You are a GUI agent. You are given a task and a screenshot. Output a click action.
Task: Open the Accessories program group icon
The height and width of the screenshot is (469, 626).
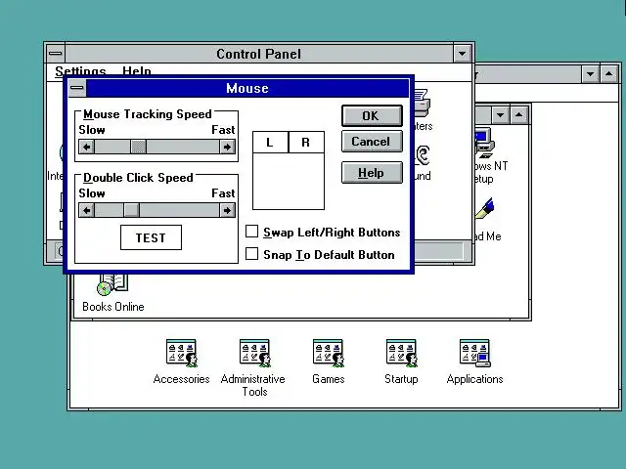[181, 354]
